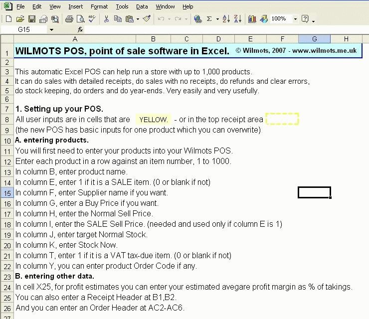369x319 pixels.
Task: Run the ABC Spelling check
Action: tap(92, 18)
